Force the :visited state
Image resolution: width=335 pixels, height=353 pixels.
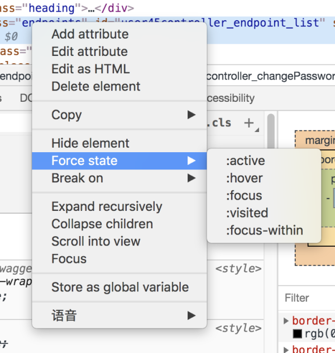[x=264, y=213]
